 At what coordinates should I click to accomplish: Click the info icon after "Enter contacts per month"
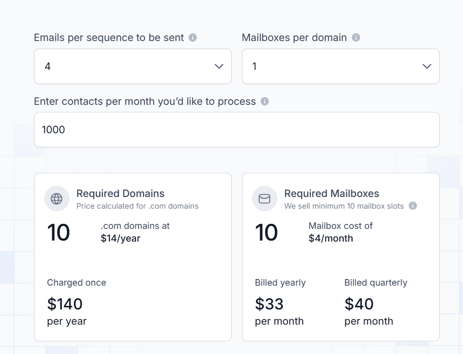(266, 101)
